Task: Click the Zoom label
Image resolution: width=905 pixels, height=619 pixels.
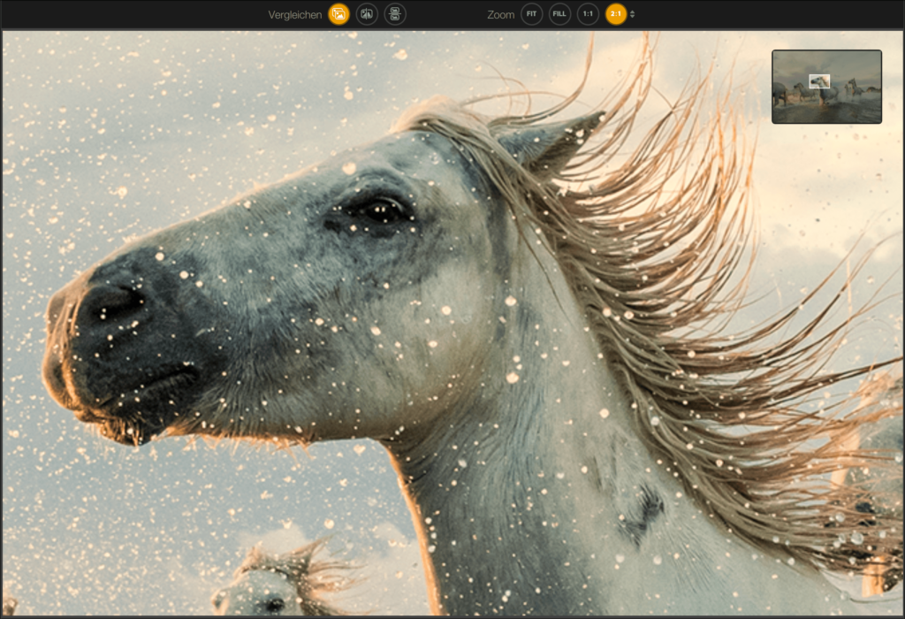Action: click(500, 14)
